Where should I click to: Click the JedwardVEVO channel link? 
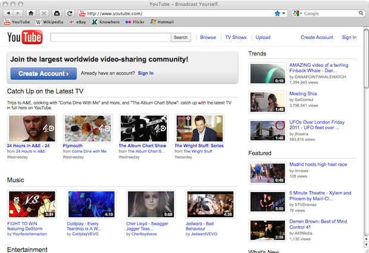click(x=204, y=234)
